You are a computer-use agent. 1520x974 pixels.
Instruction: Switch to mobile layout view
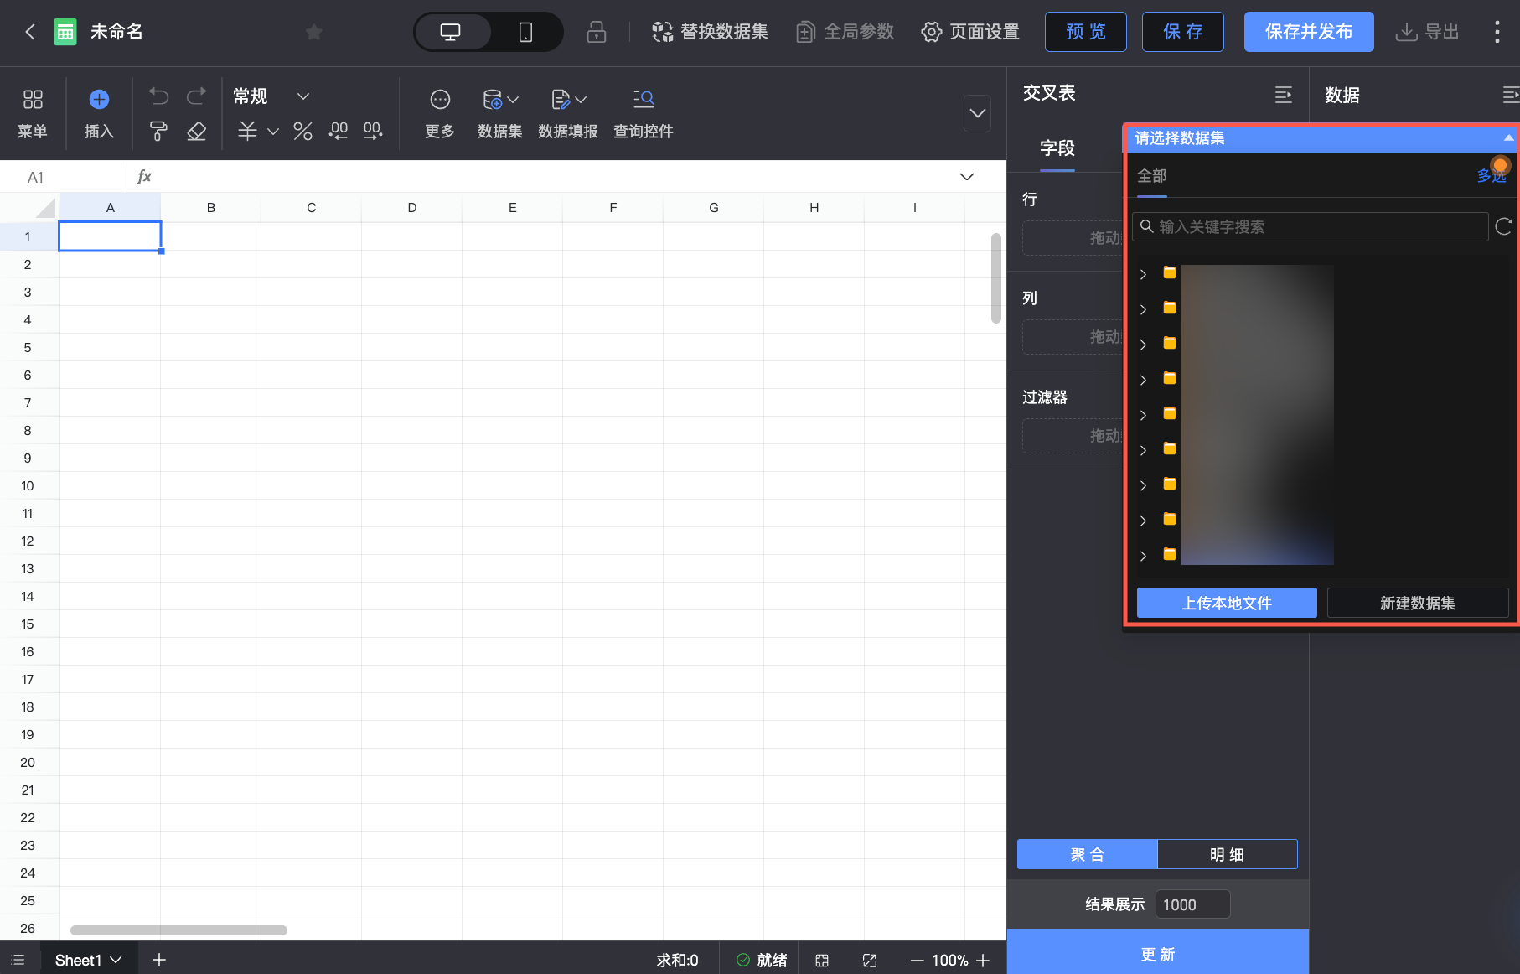[525, 32]
